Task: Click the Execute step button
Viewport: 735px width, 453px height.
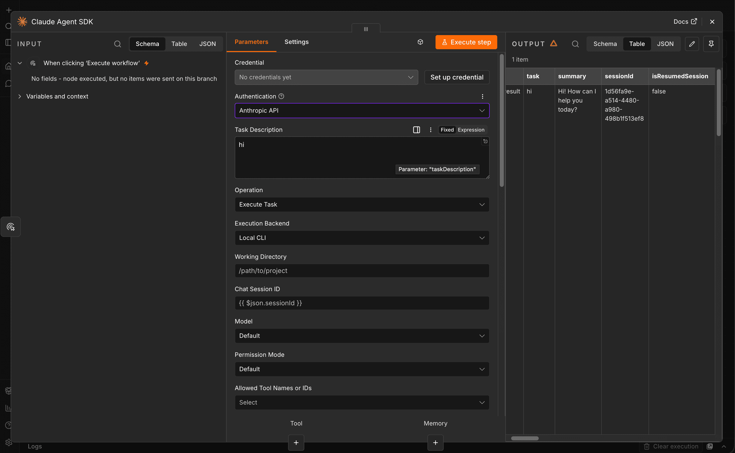Action: (x=466, y=42)
